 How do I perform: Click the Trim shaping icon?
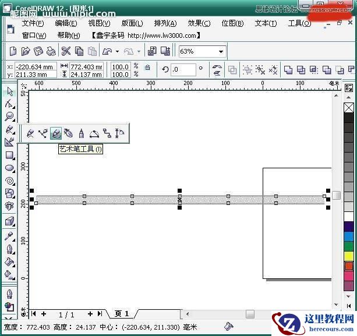coord(301,70)
